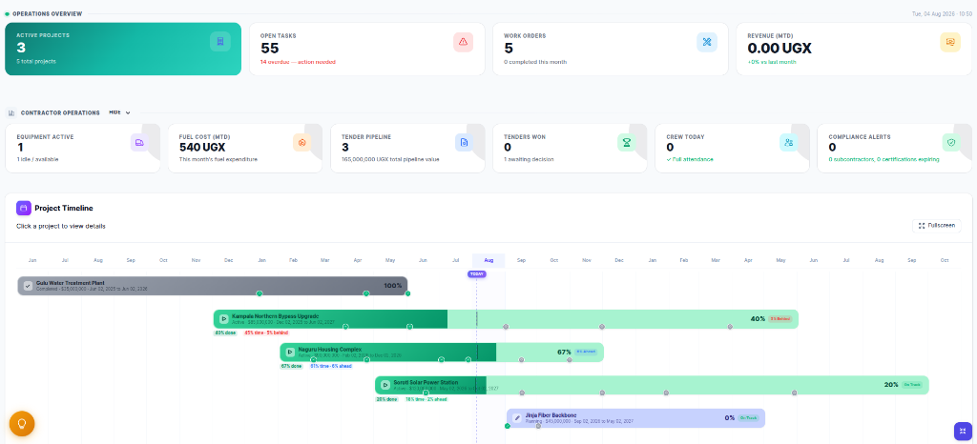Image resolution: width=977 pixels, height=444 pixels.
Task: Click the gray milestone on Jinja Fiber bar
Action: pos(538,426)
